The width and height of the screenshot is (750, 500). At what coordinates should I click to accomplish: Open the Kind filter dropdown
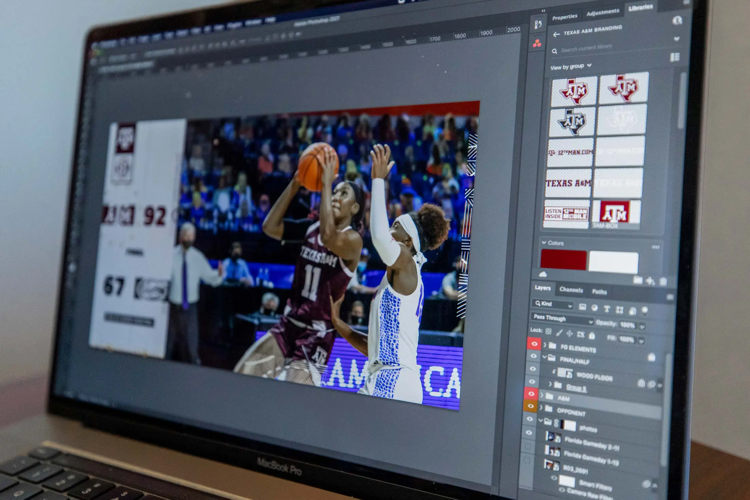[x=553, y=304]
